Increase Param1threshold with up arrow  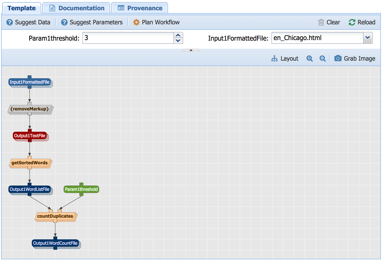(178, 35)
